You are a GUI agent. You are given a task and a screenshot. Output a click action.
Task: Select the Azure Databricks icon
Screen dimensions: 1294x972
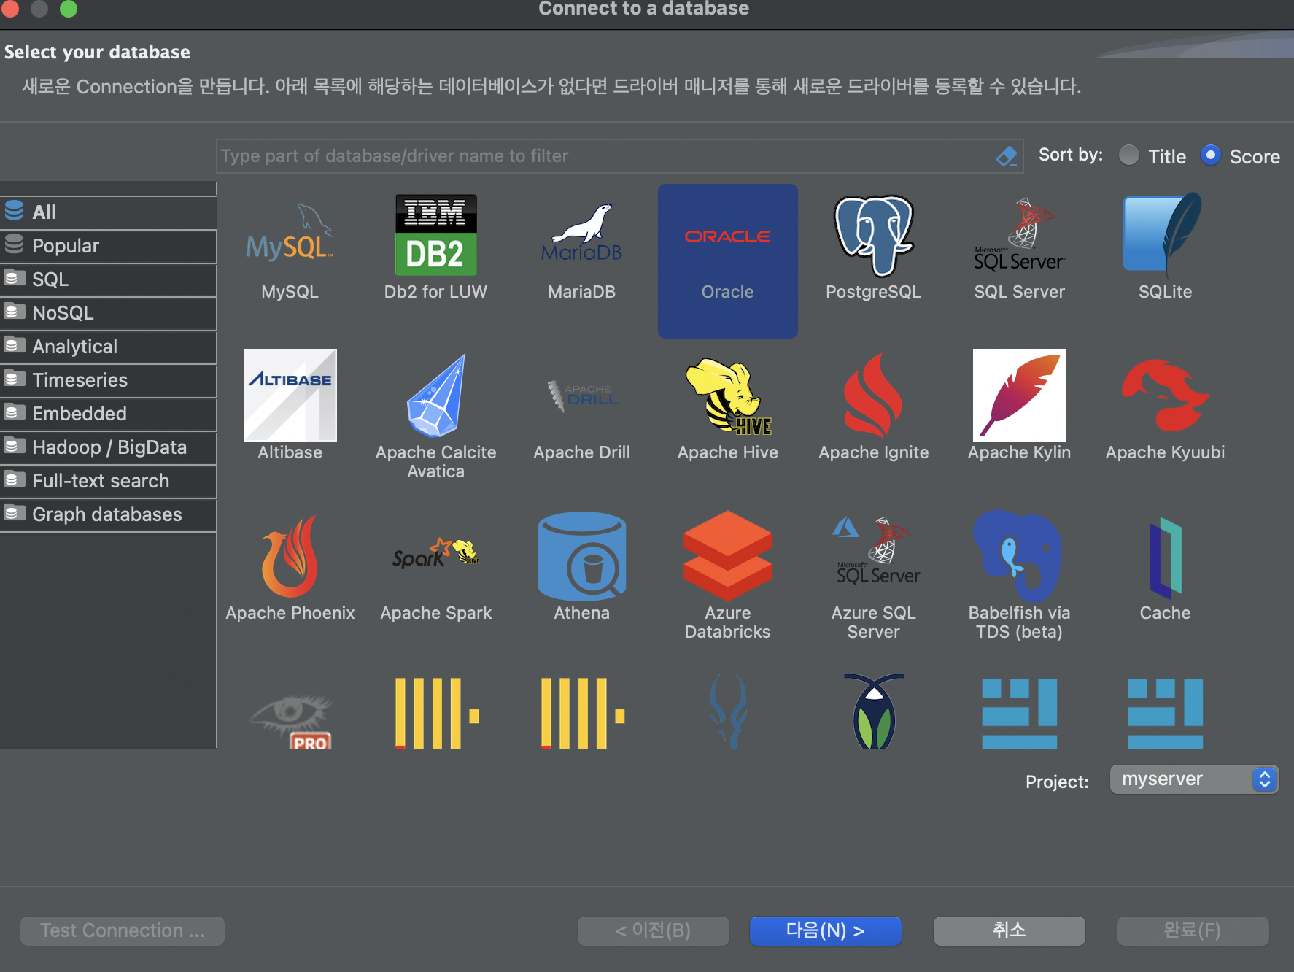pyautogui.click(x=727, y=555)
